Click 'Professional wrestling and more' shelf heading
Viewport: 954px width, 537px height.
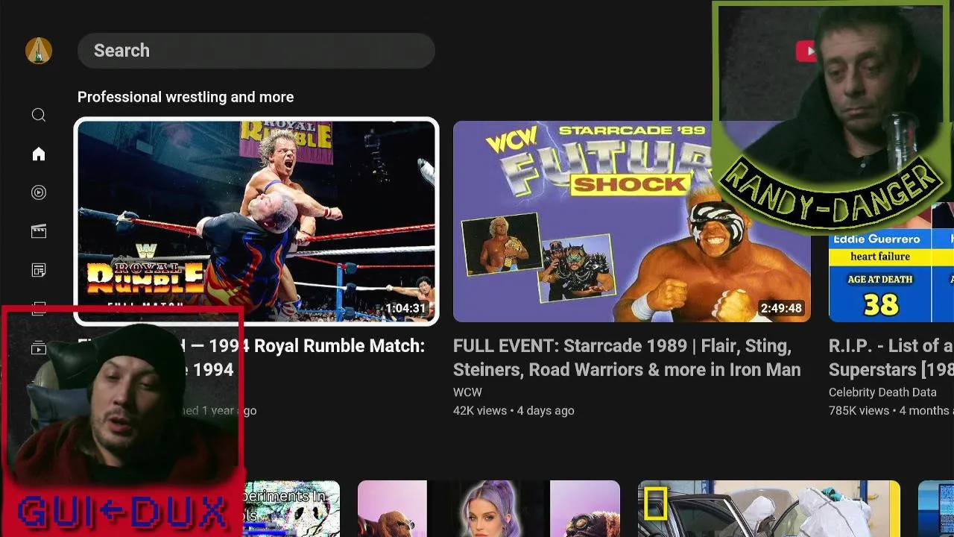186,97
